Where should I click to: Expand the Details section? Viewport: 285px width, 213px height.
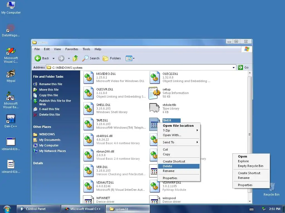38,163
